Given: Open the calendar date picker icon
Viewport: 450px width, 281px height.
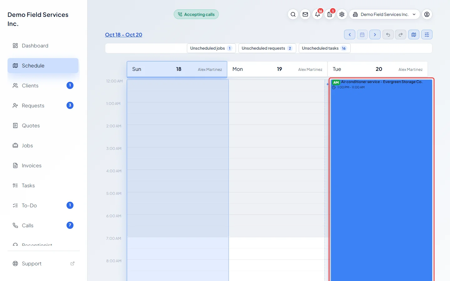Looking at the screenshot, I should tap(362, 35).
